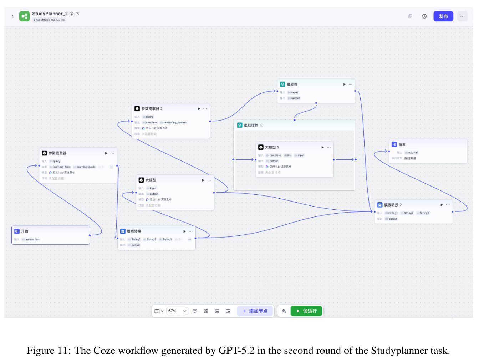Click the minimap icon in bottom toolbar

pyautogui.click(x=228, y=311)
